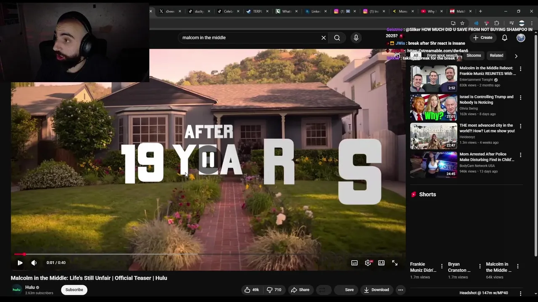Show more filter chips with arrow

516,56
